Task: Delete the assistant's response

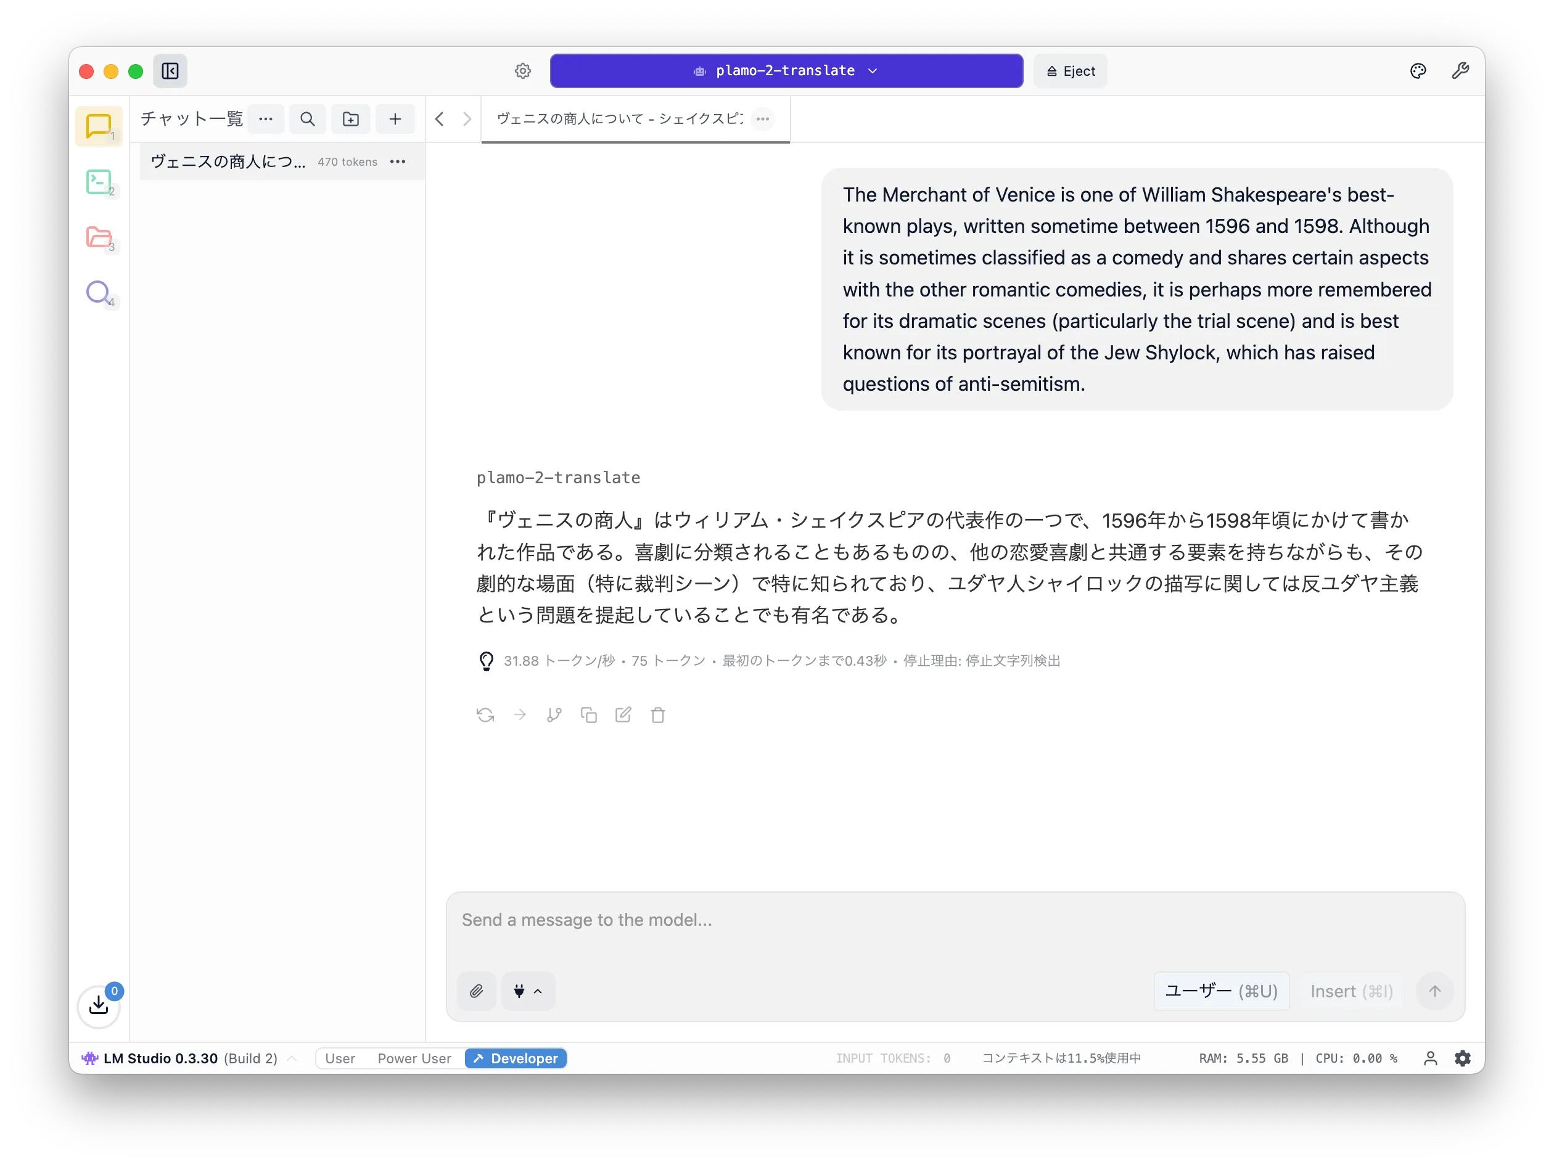Action: point(658,714)
